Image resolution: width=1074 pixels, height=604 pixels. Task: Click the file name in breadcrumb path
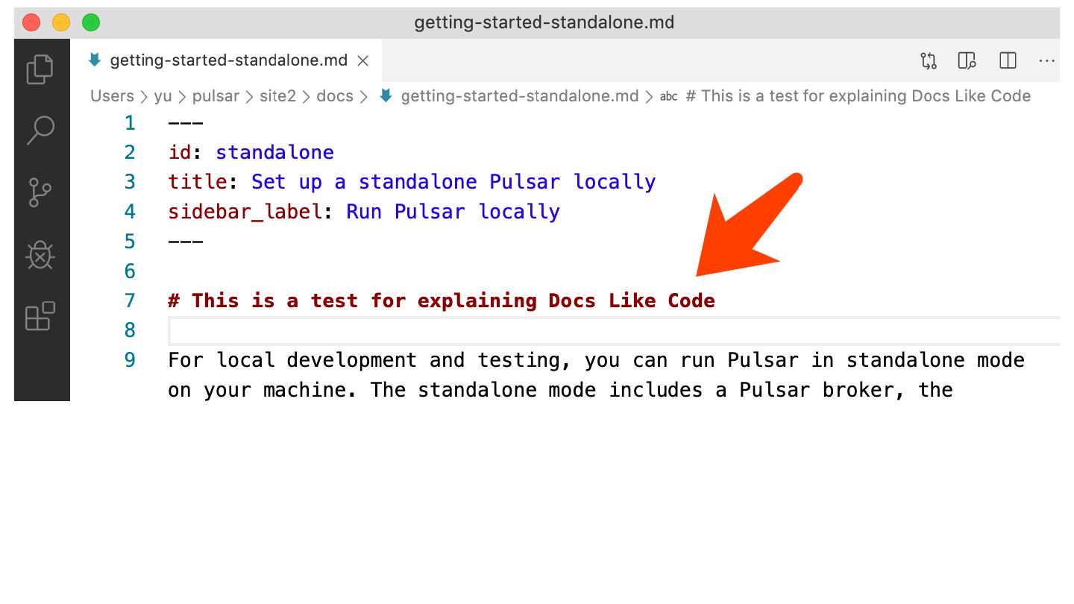click(x=519, y=96)
